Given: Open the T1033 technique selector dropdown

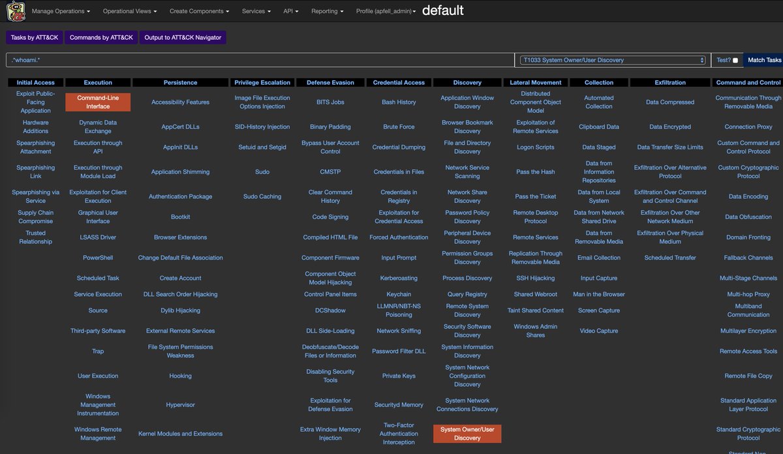Looking at the screenshot, I should (613, 60).
